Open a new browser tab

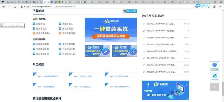pyautogui.click(x=199, y=2)
